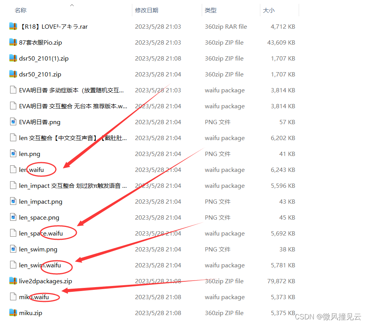Viewport: 367px width, 324px height.
Task: Click the 38 KB size cell
Action: 287,249
